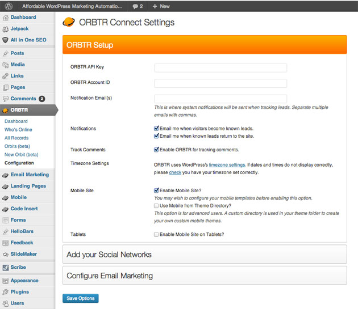The height and width of the screenshot is (309, 358).
Task: Click the + New admin bar item
Action: click(161, 6)
